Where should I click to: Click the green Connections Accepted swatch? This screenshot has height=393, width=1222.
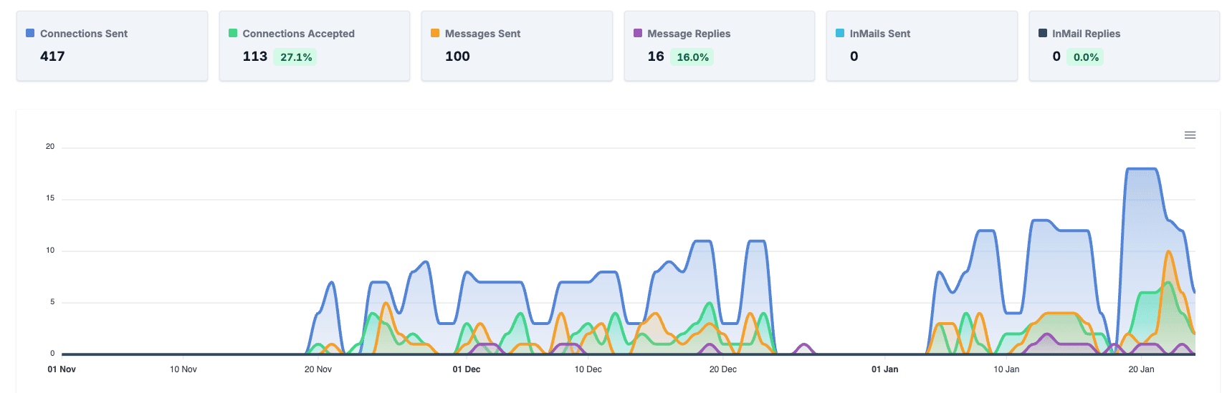[x=233, y=33]
